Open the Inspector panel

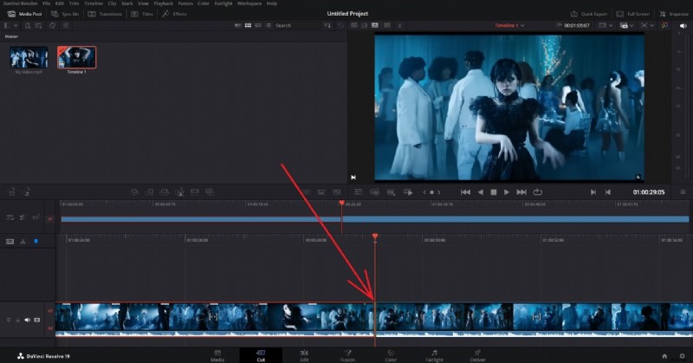pyautogui.click(x=674, y=14)
